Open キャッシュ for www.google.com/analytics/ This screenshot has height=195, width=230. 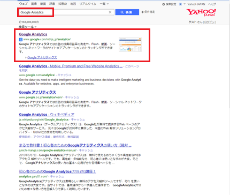click(x=64, y=75)
